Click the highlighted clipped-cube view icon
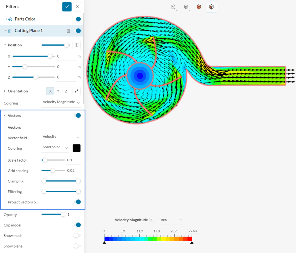This screenshot has height=253, width=296. tap(211, 7)
